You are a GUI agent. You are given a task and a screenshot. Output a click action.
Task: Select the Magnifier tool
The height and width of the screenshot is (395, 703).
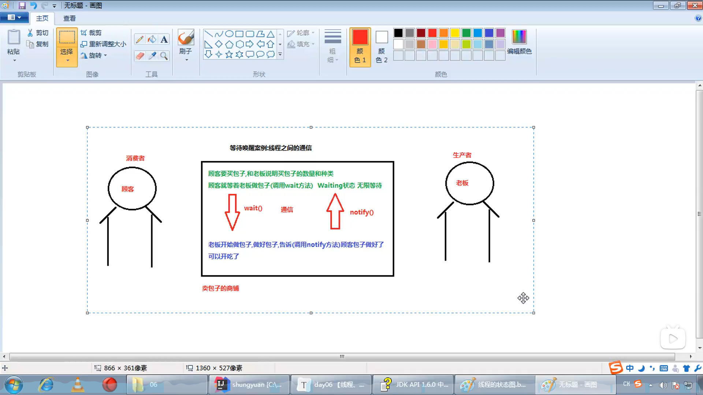(x=164, y=56)
